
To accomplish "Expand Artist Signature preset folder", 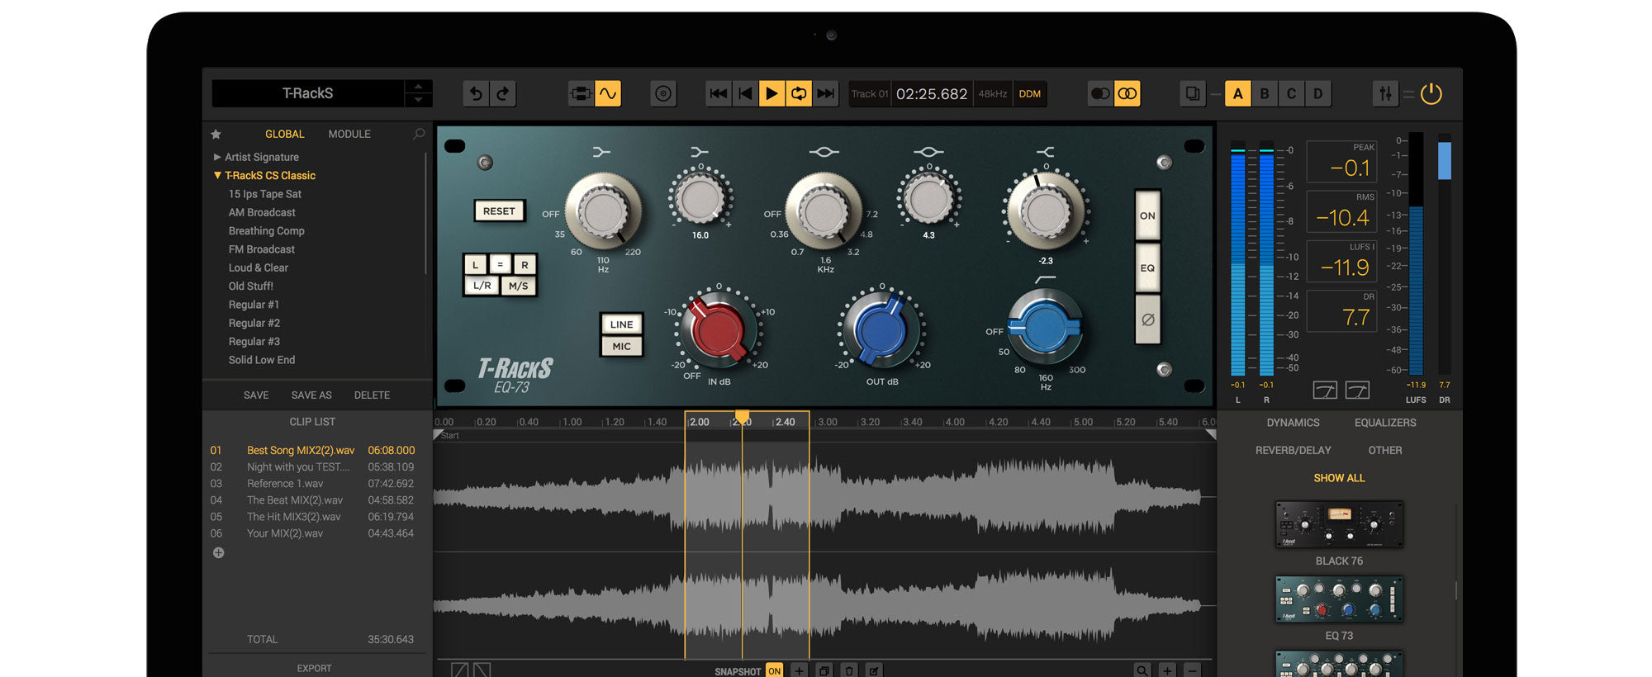I will [x=217, y=157].
